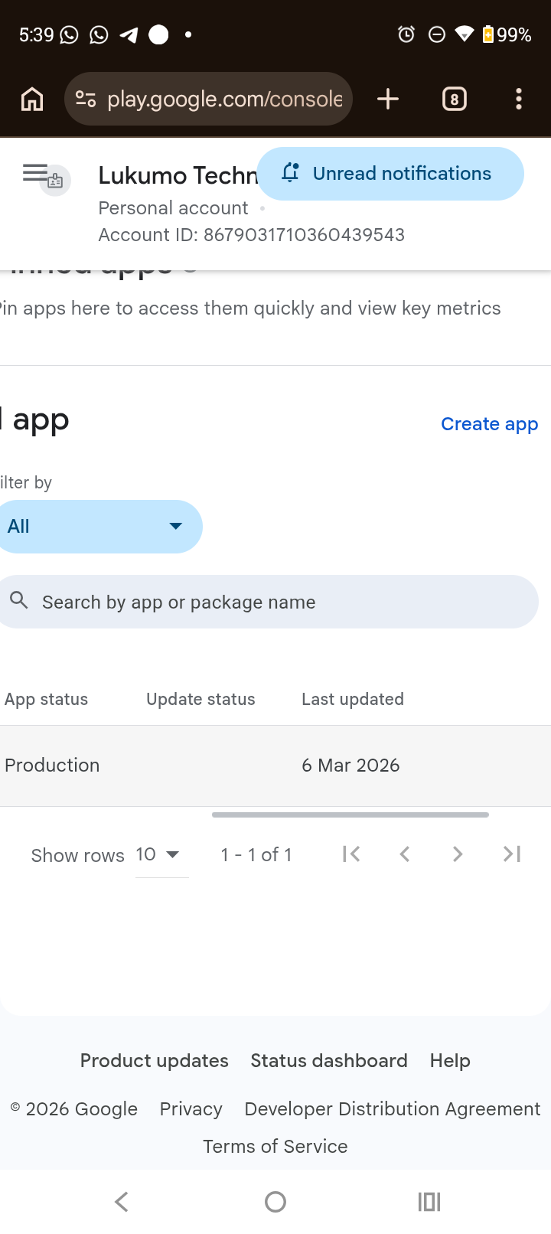
Task: Click the Account ID number text
Action: 304,235
